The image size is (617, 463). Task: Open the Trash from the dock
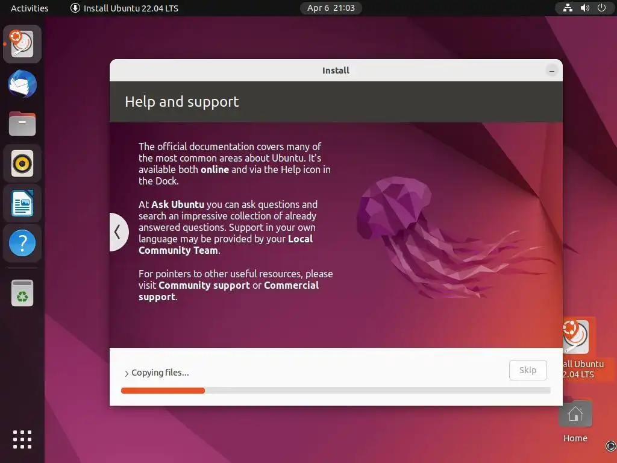[22, 293]
